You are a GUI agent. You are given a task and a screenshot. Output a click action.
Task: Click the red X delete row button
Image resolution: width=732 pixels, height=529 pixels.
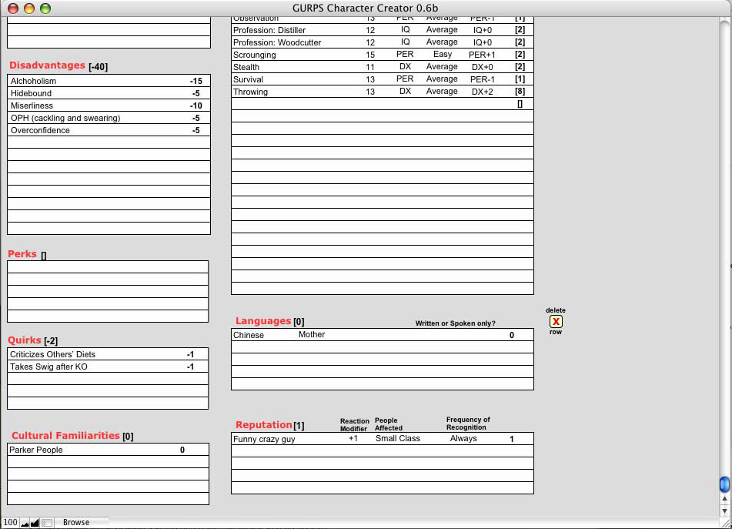click(556, 321)
